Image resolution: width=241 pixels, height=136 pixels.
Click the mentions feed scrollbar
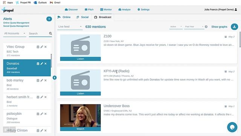[x=240, y=39]
